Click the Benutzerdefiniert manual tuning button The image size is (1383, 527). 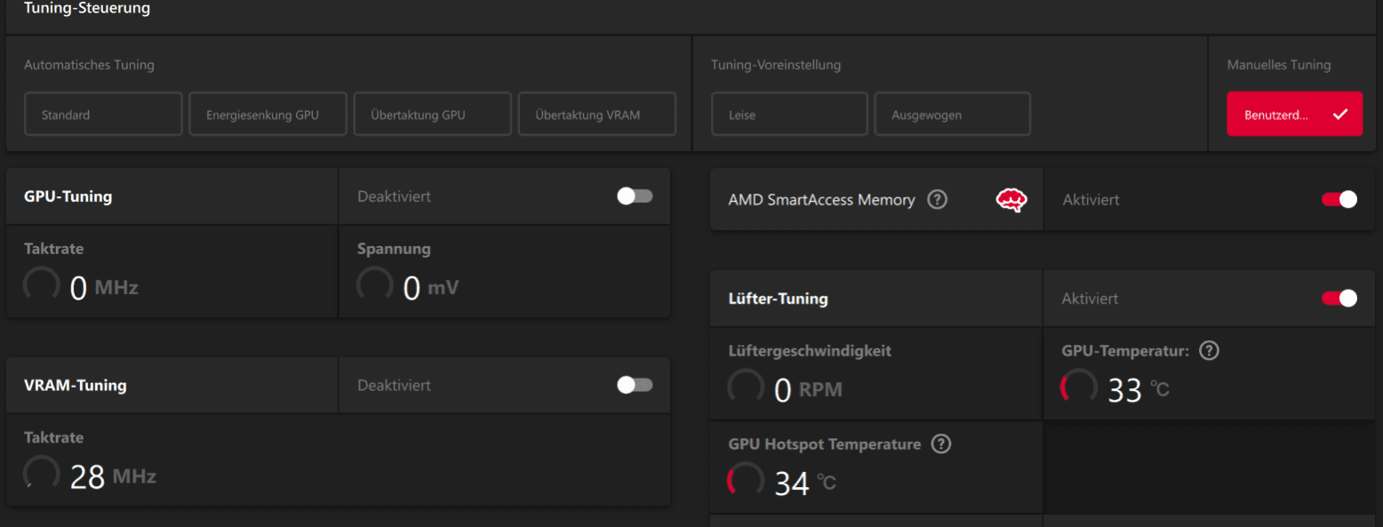coord(1294,115)
